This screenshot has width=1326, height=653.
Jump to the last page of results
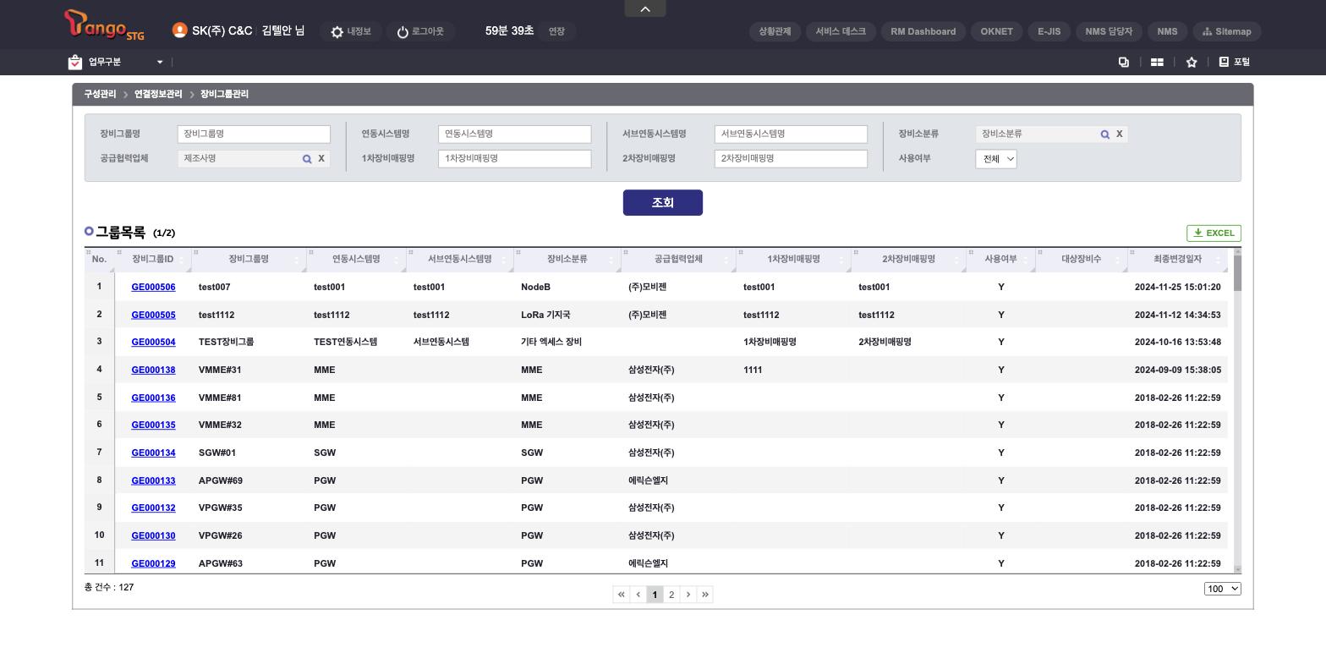705,595
